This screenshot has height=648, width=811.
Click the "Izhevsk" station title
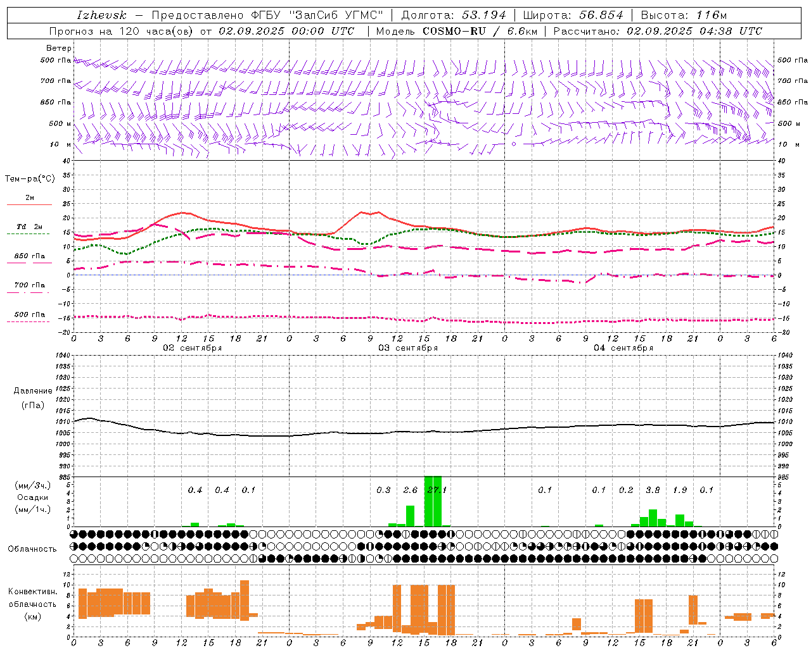102,15
